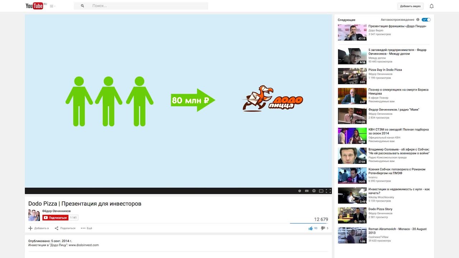Image resolution: width=459 pixels, height=258 pixels.
Task: Click the Watch later clock icon
Action: pos(299,191)
